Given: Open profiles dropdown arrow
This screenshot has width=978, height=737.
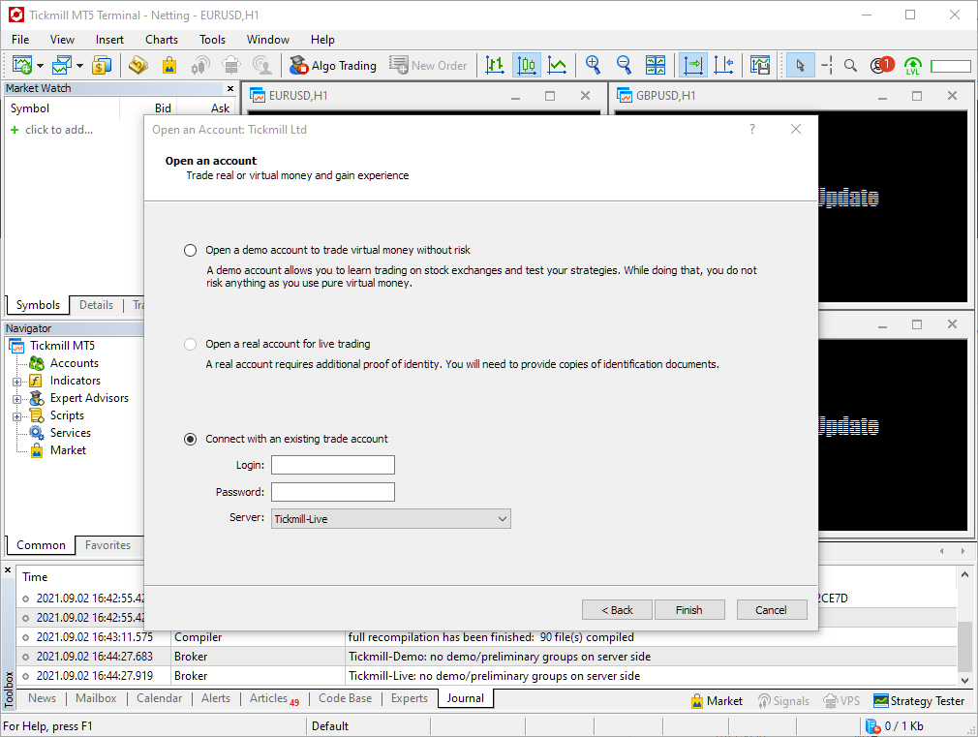Looking at the screenshot, I should click(79, 66).
